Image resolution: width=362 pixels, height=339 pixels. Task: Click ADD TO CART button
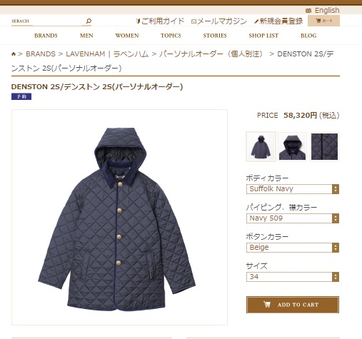coord(293,305)
